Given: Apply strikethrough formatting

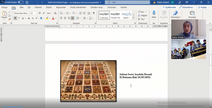Looking at the screenshot, I should coord(29,18).
